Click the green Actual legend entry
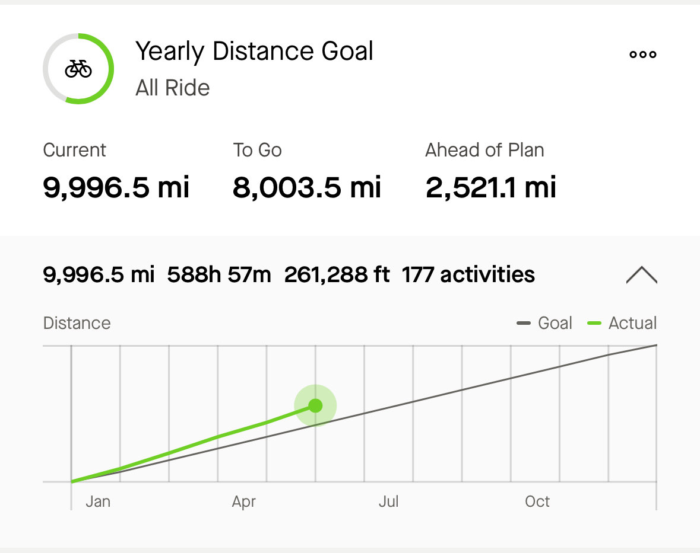 tap(622, 323)
